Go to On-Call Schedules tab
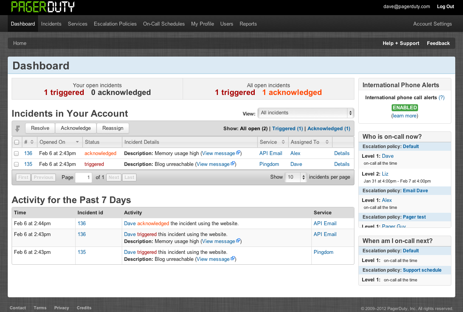 164,24
